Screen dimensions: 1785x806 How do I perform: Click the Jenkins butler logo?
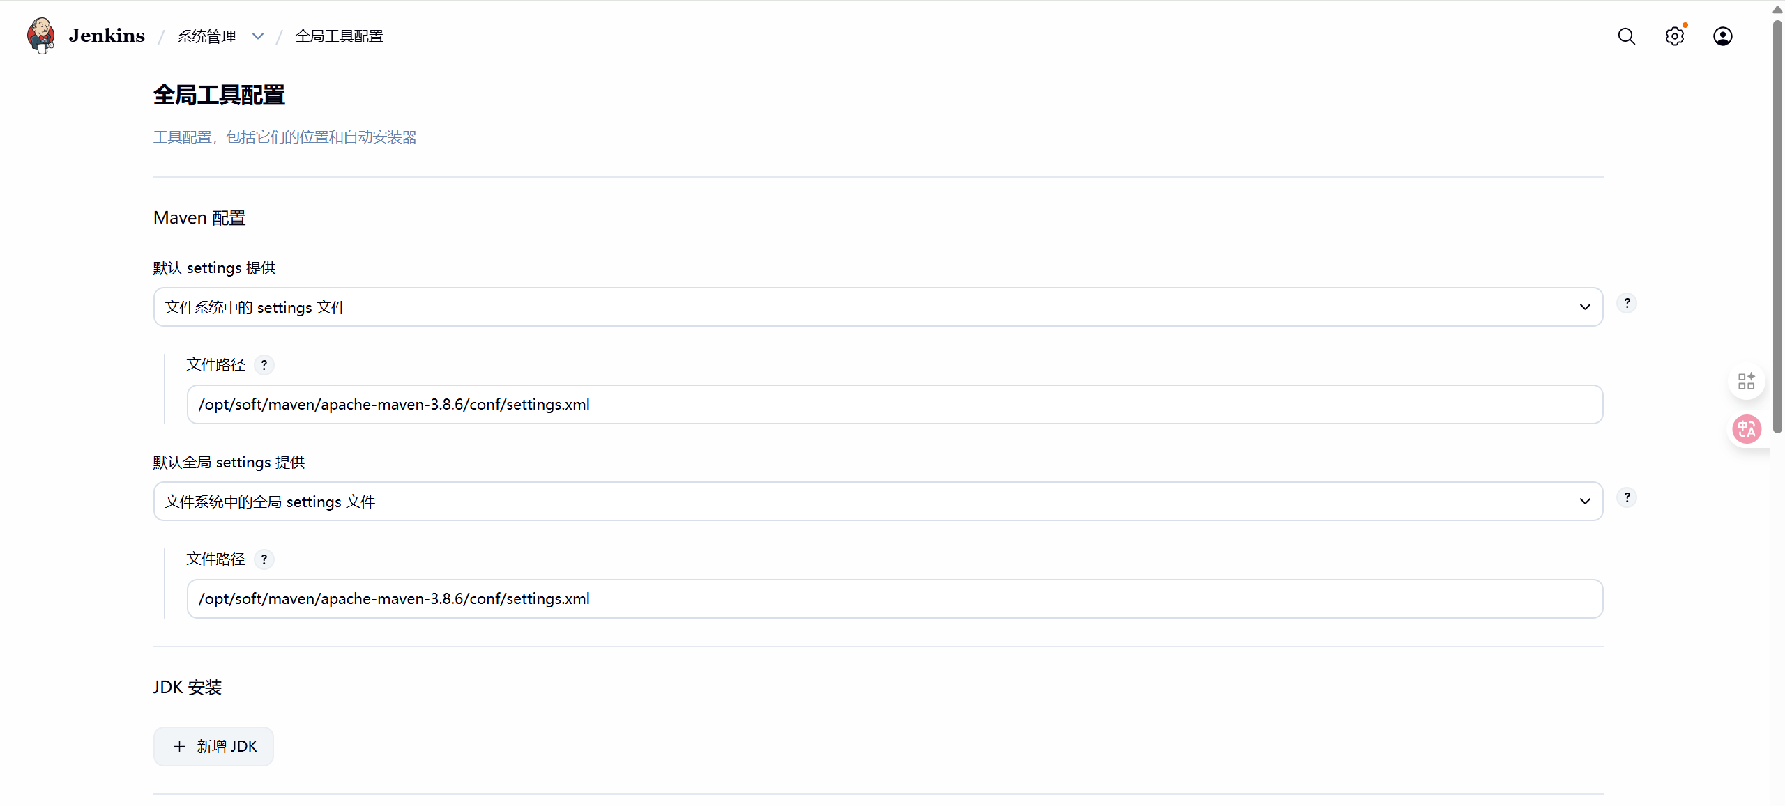pyautogui.click(x=40, y=36)
